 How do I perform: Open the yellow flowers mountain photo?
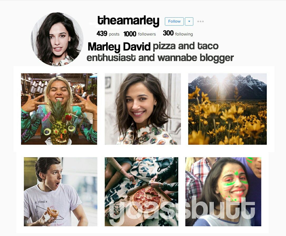(x=228, y=109)
